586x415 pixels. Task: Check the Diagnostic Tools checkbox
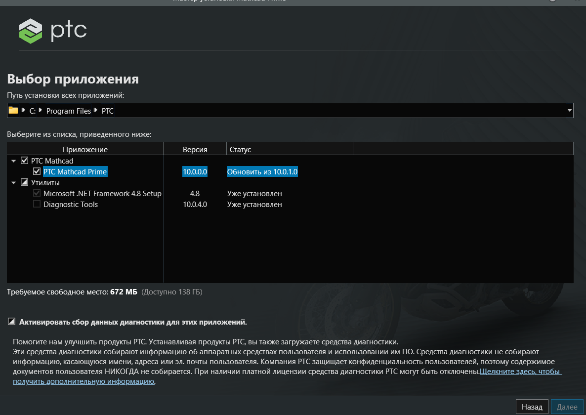(x=37, y=205)
